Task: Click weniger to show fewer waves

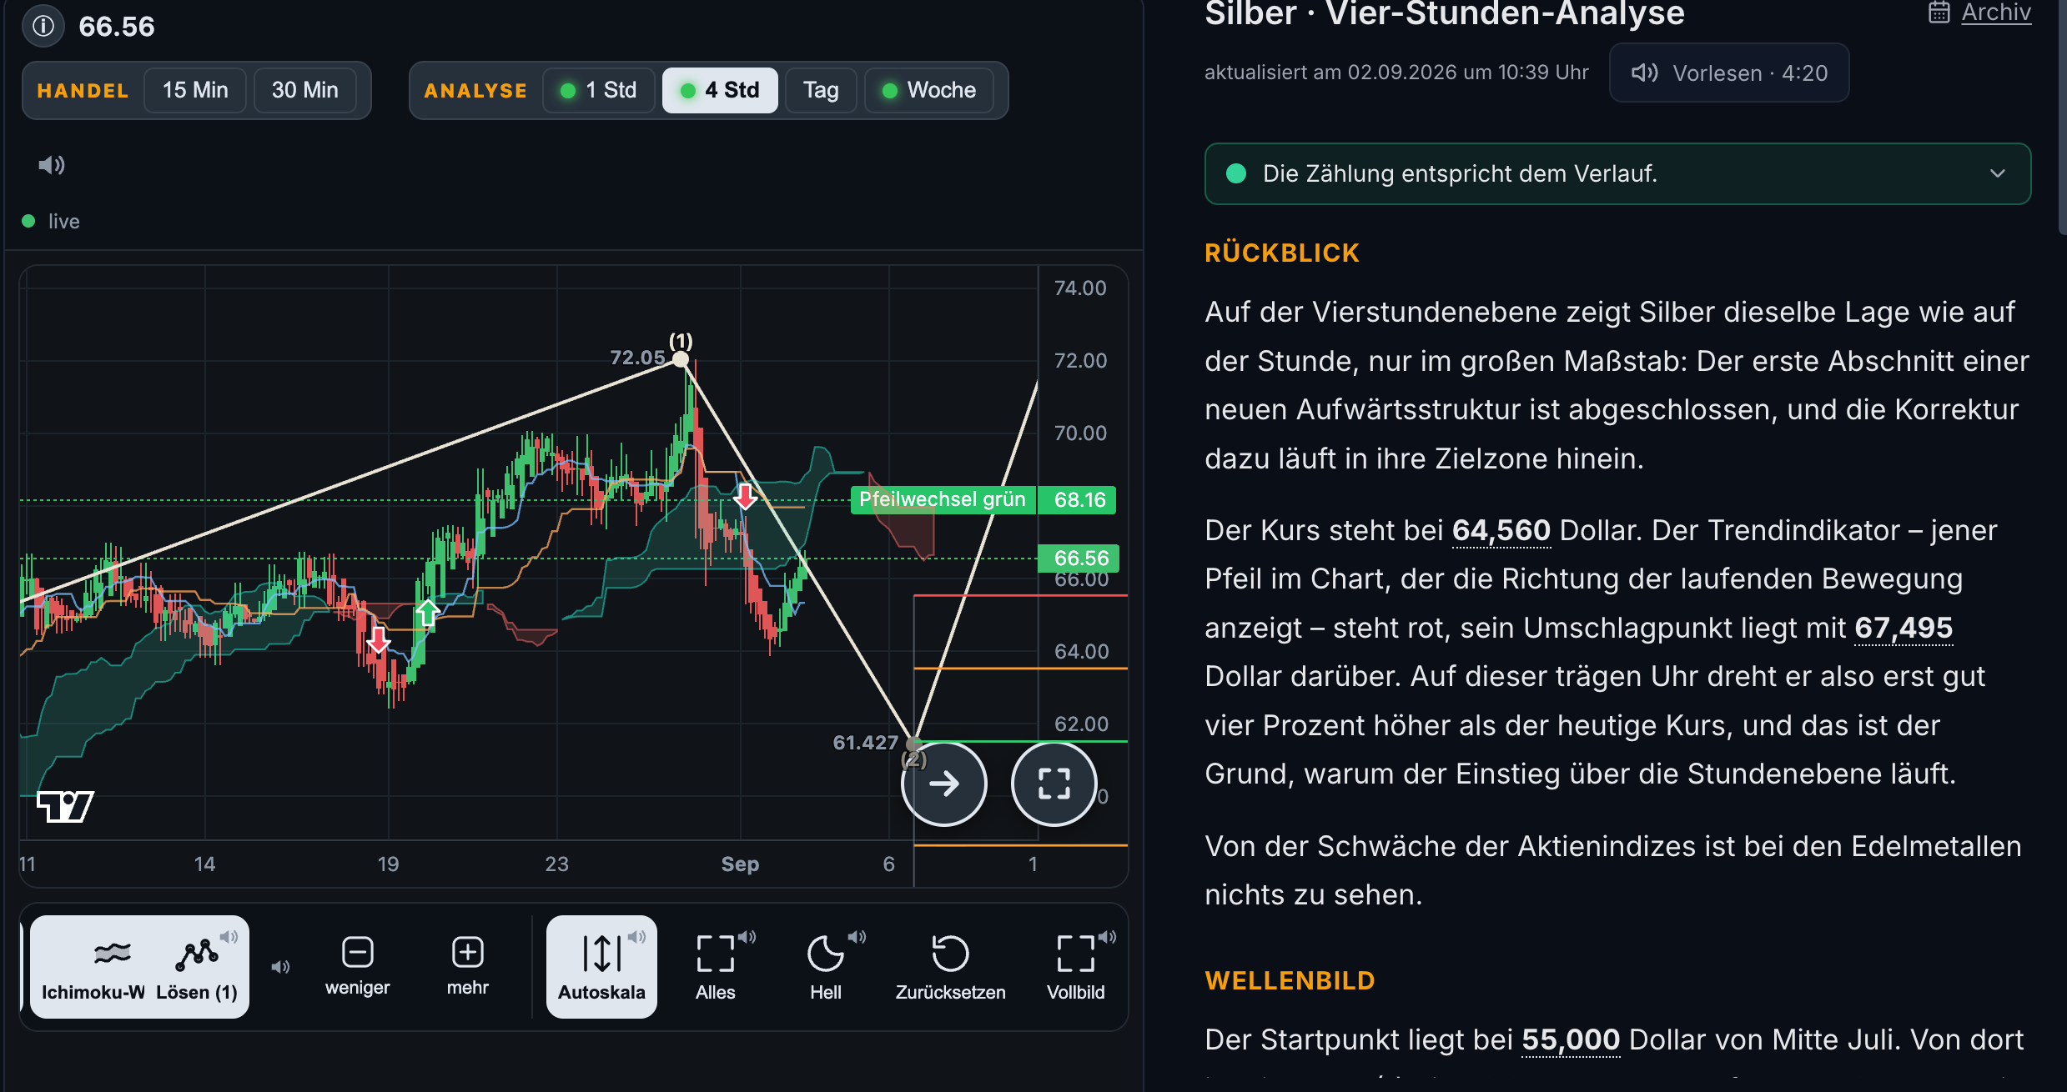Action: (358, 967)
